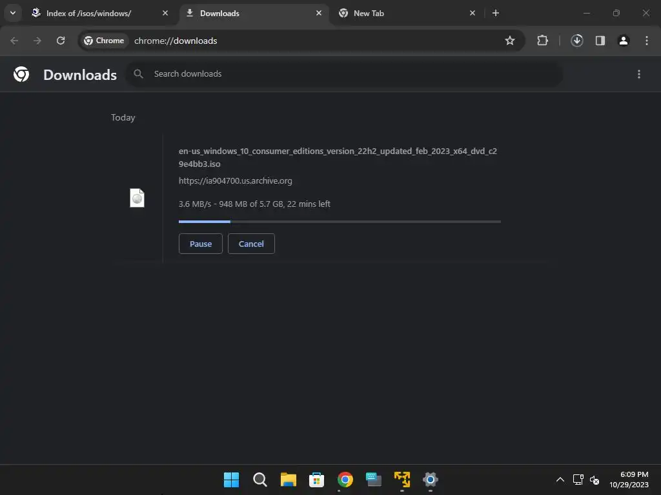Open Chrome's three-dot main menu
661x495 pixels.
(x=646, y=41)
